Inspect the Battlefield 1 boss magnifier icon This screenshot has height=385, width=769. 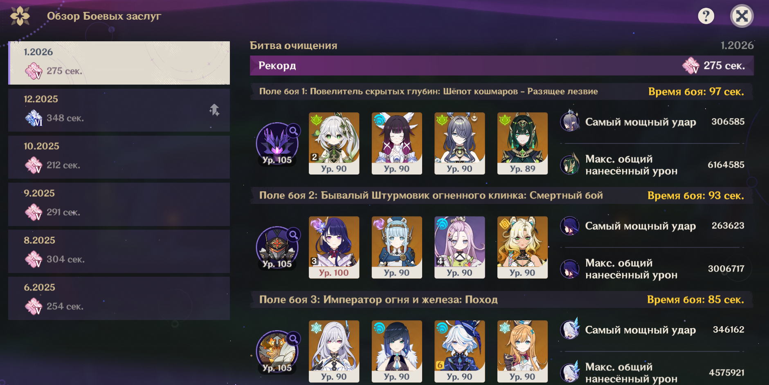click(x=294, y=131)
